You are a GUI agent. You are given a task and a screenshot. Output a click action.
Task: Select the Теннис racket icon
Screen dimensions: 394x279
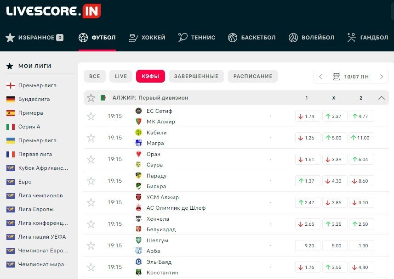[183, 38]
